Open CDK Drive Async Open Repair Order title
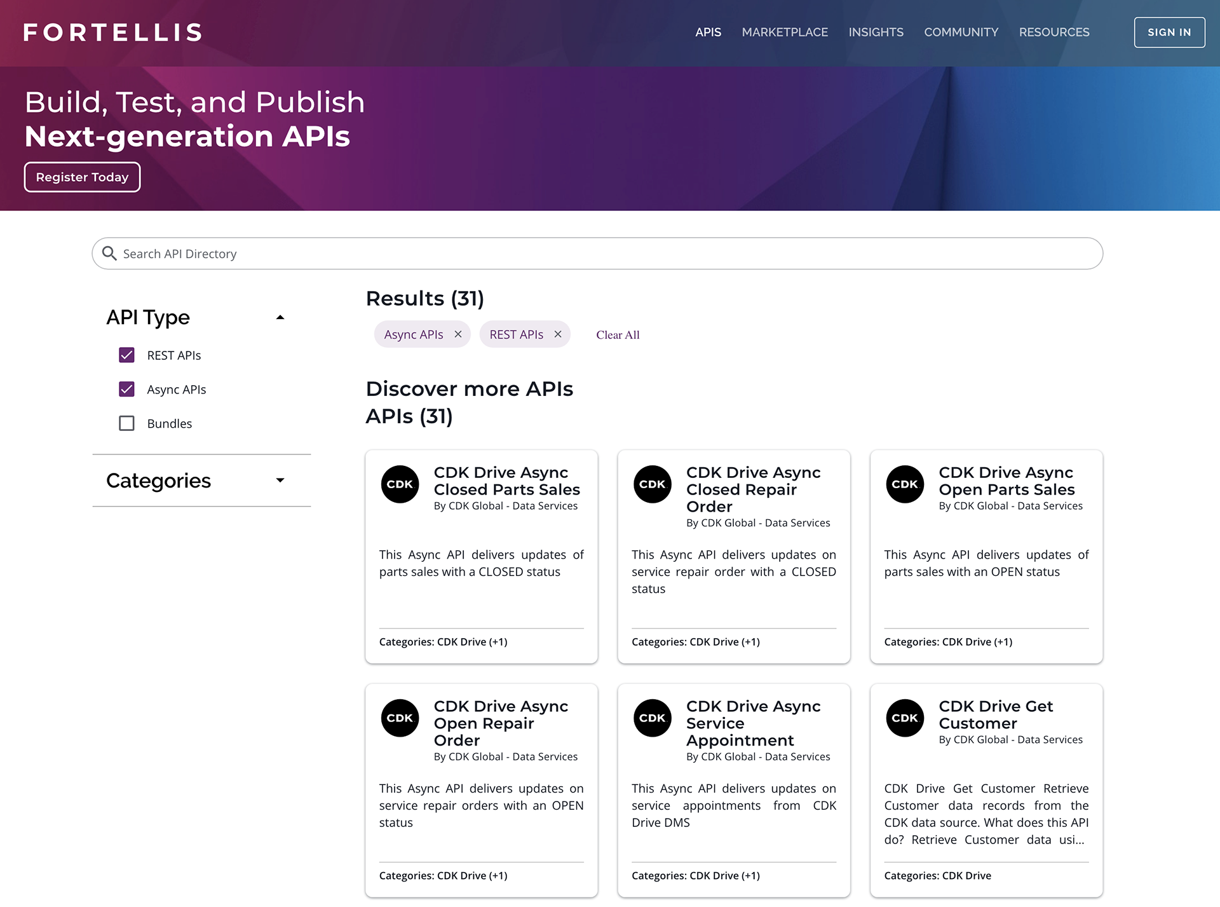Viewport: 1220px width, 907px height. [x=501, y=723]
